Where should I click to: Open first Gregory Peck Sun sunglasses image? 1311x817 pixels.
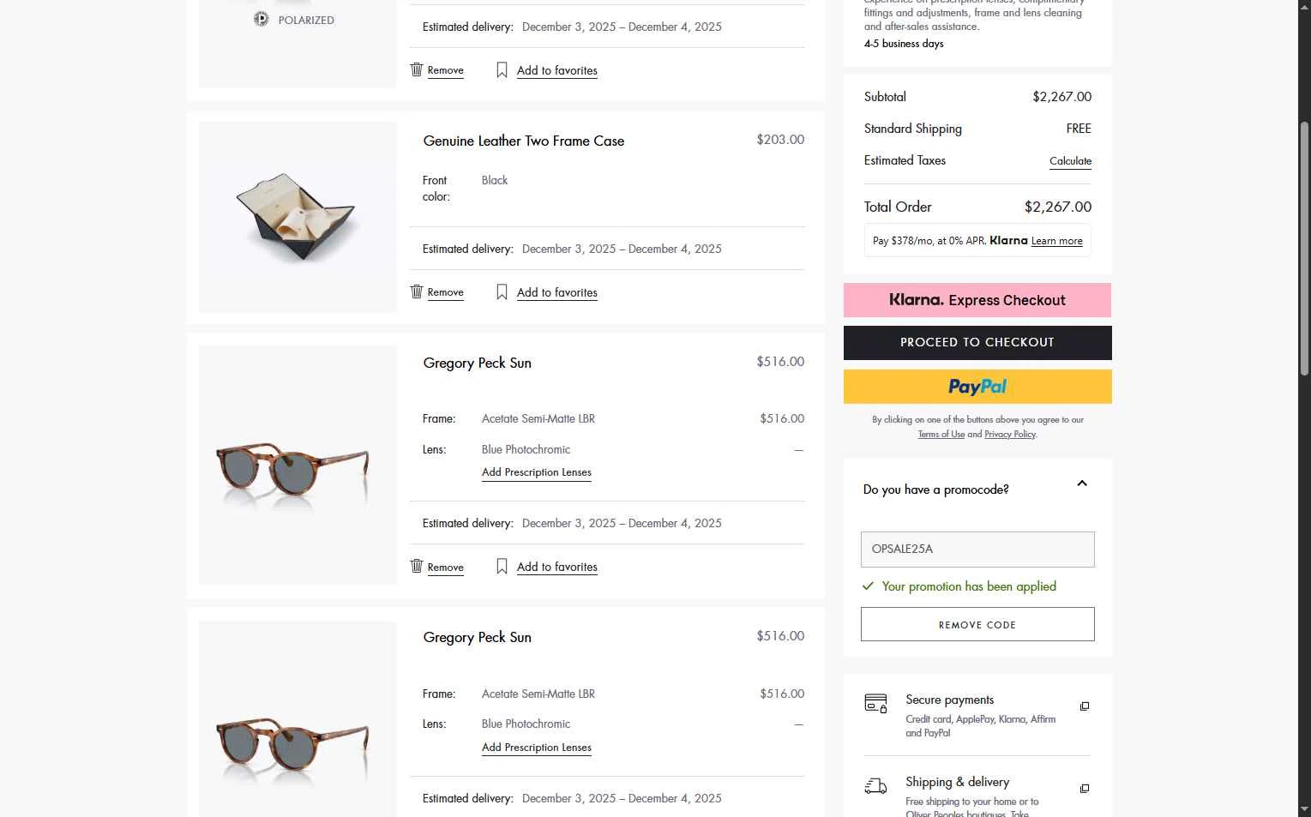(298, 466)
